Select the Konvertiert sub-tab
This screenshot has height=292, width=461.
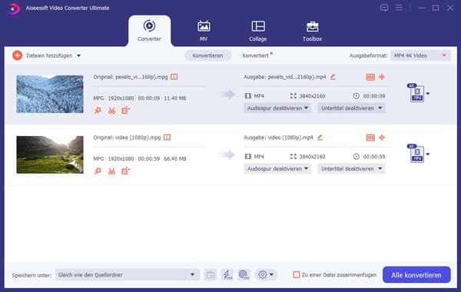[x=256, y=55]
